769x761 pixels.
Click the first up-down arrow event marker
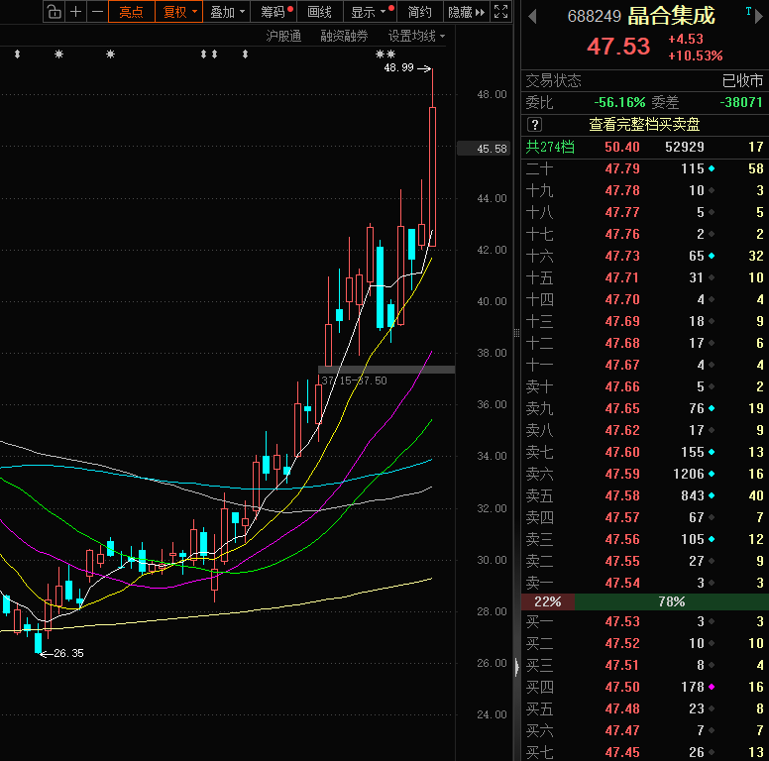(x=17, y=54)
